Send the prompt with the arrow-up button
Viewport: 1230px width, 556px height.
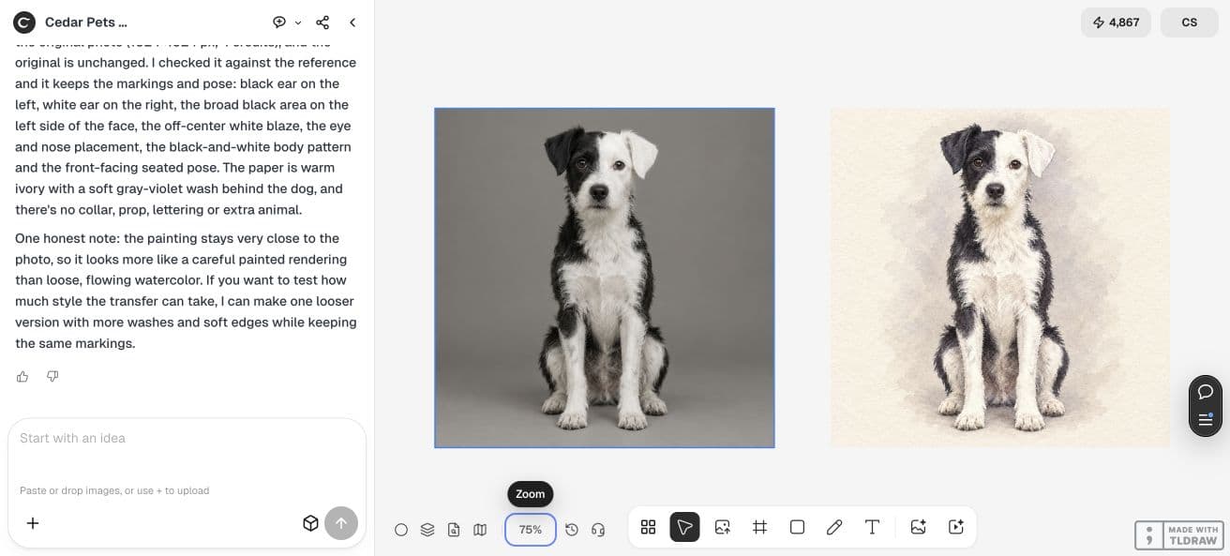(x=341, y=523)
